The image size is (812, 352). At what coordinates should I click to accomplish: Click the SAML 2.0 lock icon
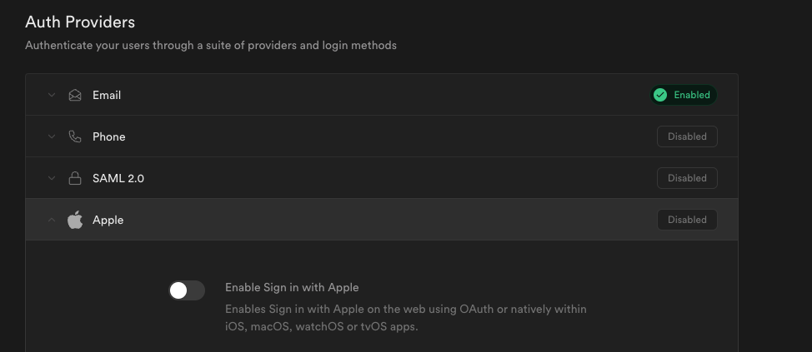coord(75,178)
